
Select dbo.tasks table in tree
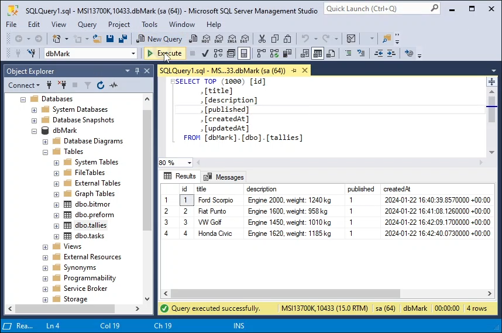point(90,236)
